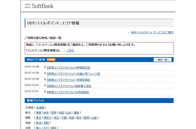Open BBモバイルポイント サービスのご案内 link
This screenshot has height=129, width=196.
coord(152,33)
